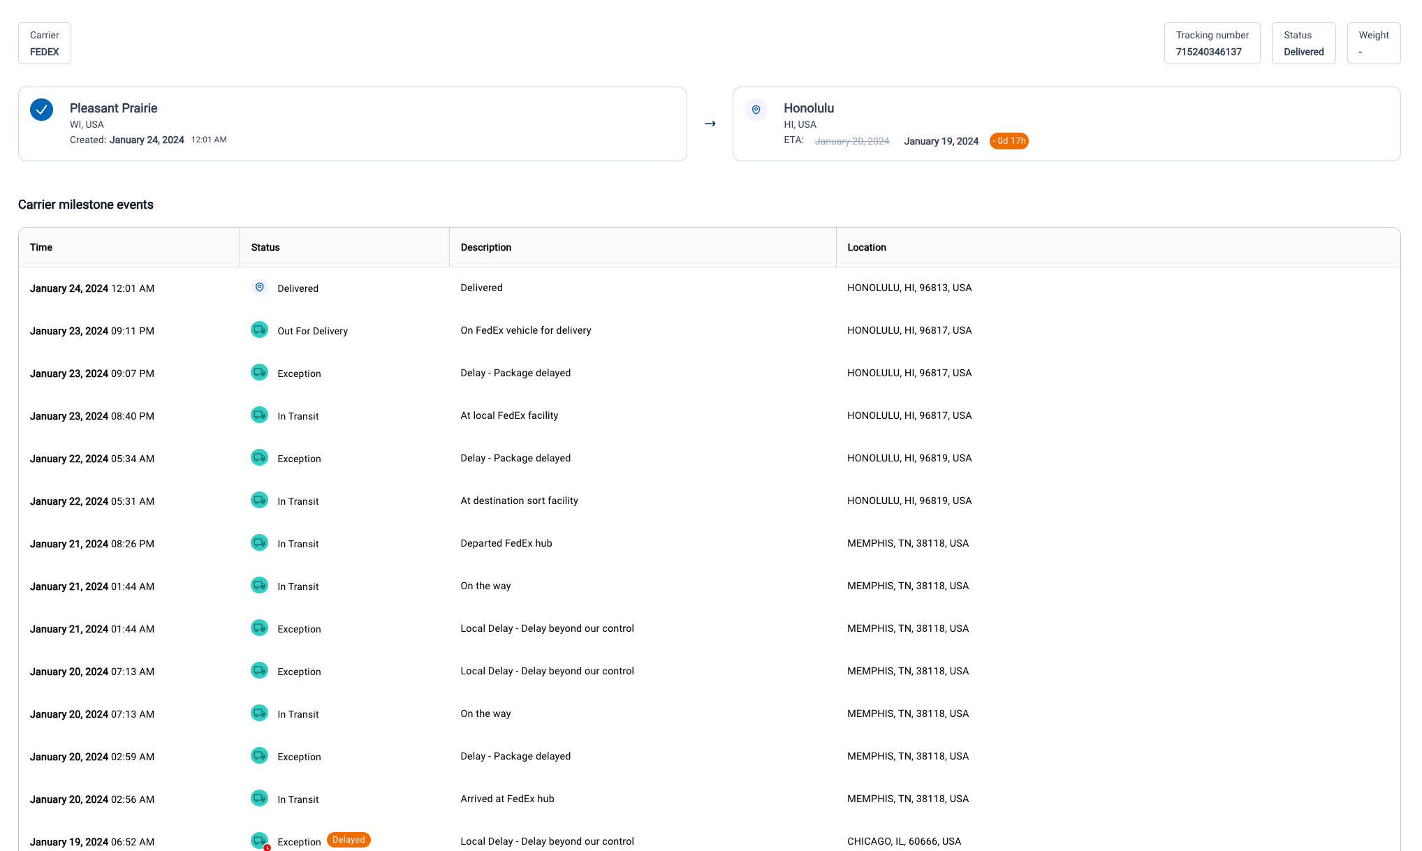Click the struck-through January 20, 2024 ETA
This screenshot has width=1422, height=851.
[852, 141]
